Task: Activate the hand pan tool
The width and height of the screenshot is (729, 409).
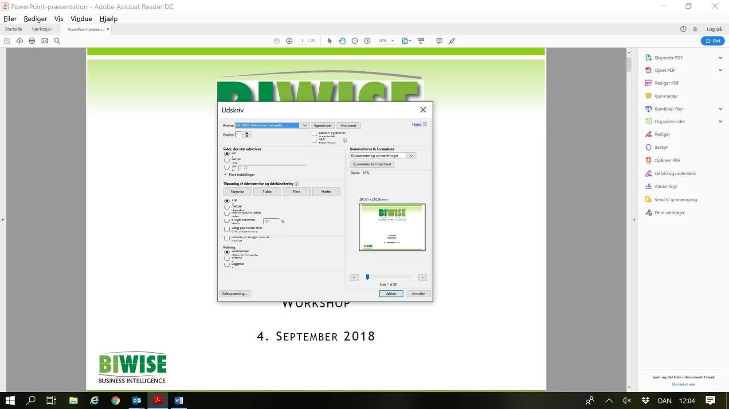Action: tap(342, 41)
